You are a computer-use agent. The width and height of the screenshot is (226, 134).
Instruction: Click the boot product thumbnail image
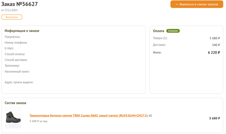13,118
